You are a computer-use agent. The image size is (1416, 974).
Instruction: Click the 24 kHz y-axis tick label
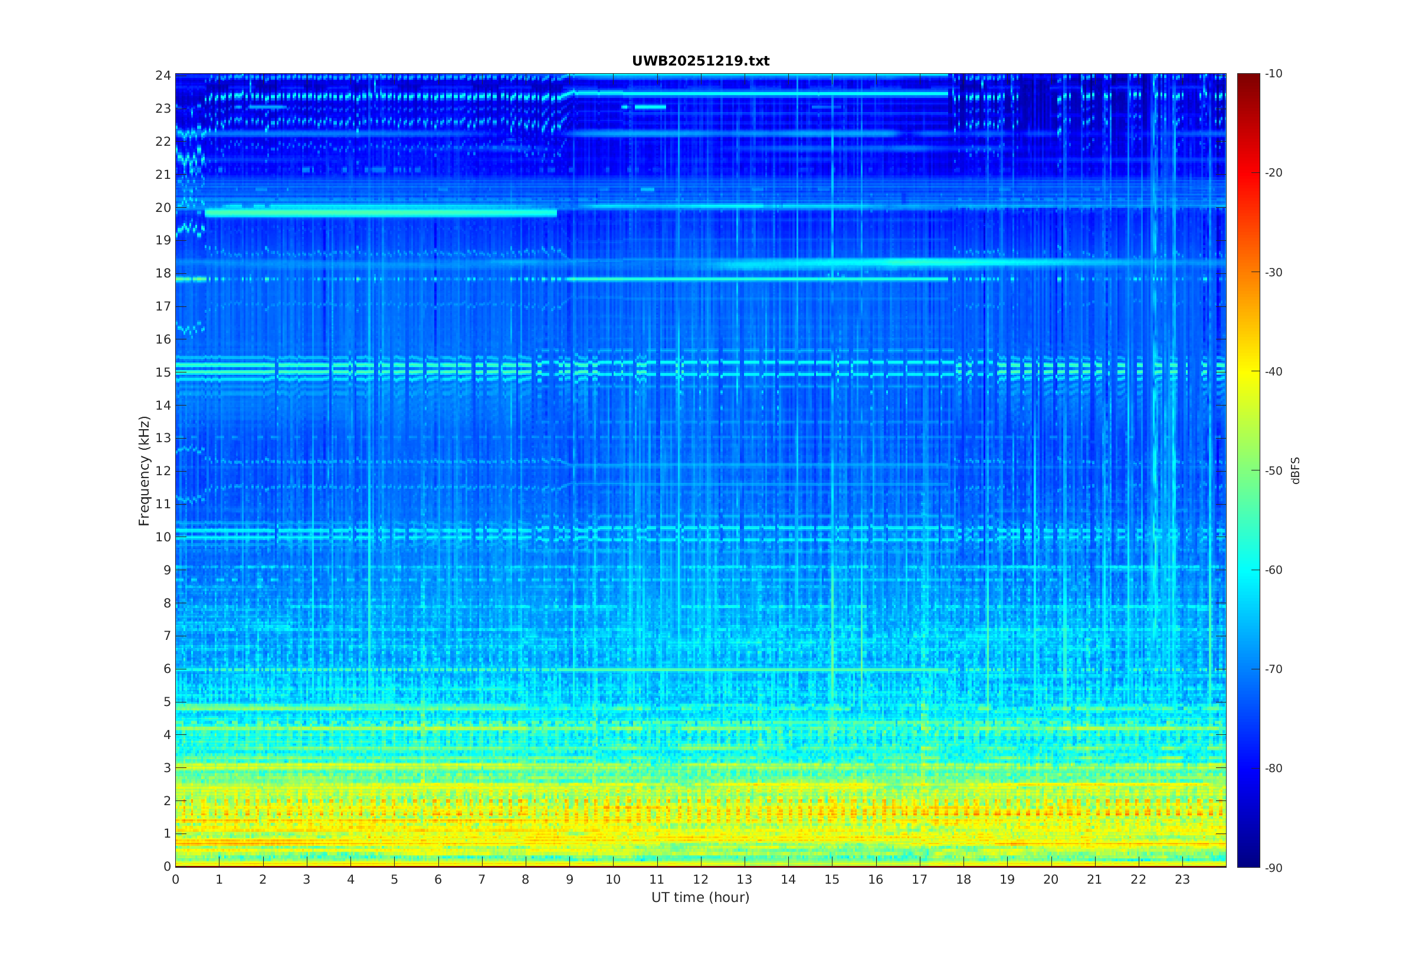(x=163, y=75)
